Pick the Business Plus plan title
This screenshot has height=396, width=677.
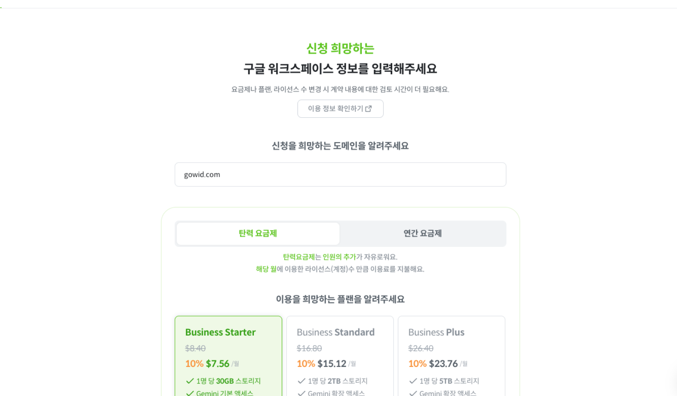coord(436,333)
